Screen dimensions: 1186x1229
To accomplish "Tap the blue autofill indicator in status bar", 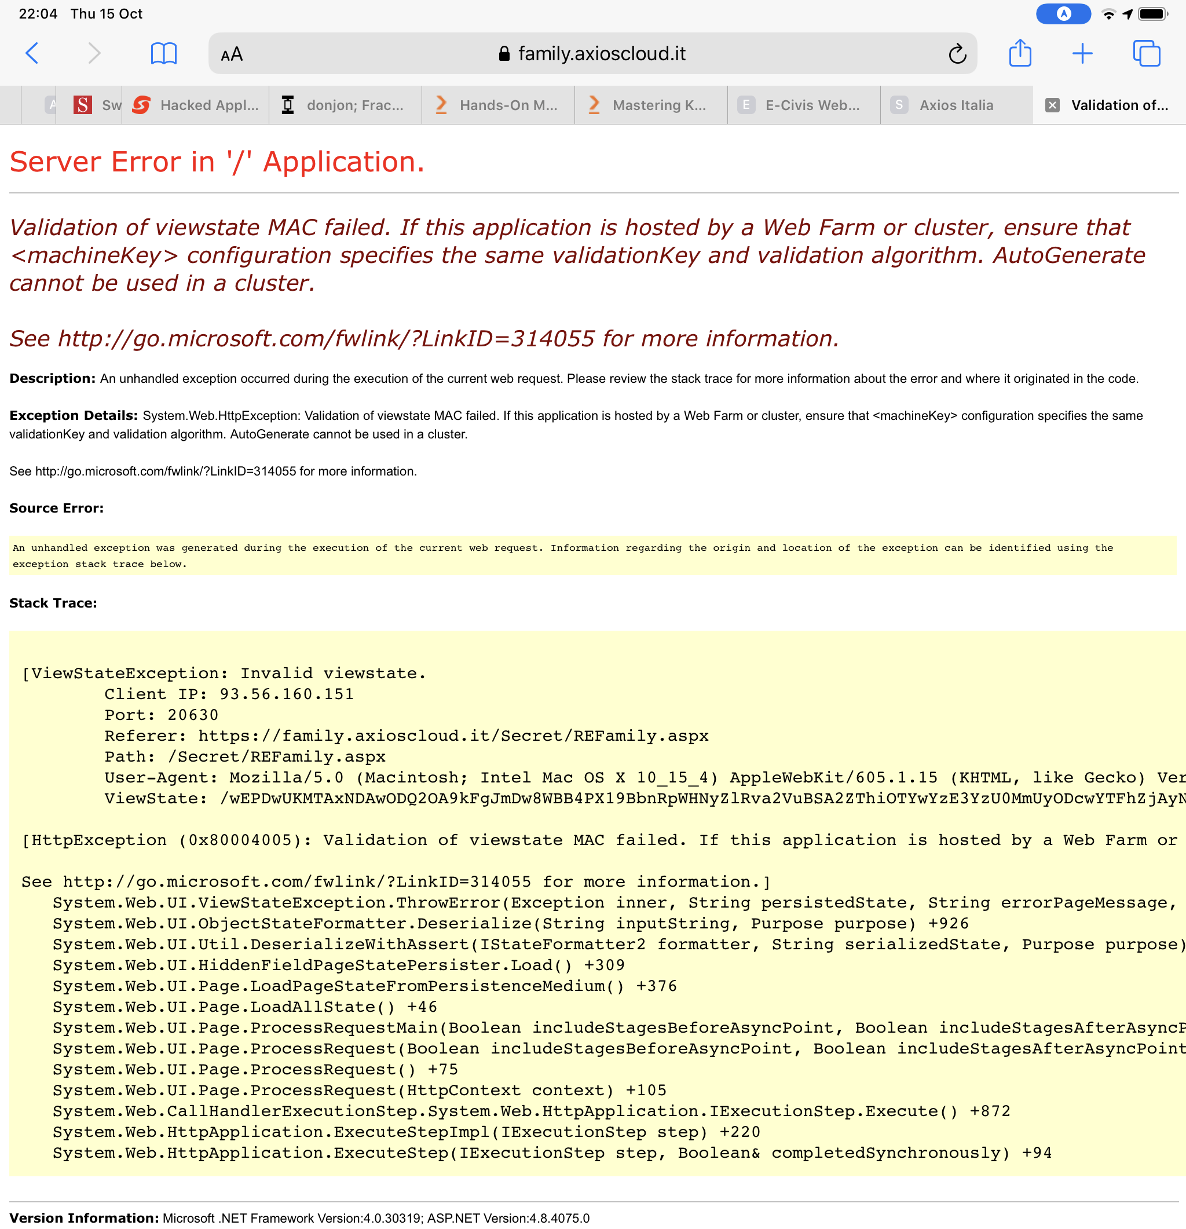I will pyautogui.click(x=1063, y=14).
